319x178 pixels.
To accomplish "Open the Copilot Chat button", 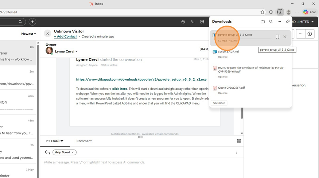I will (x=310, y=12).
